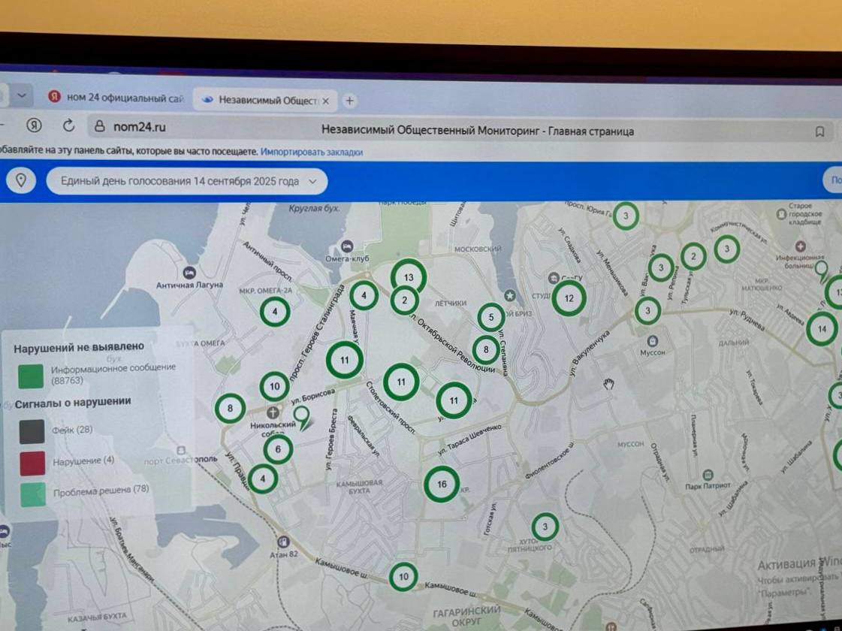
Task: Click the location pin button
Action: (x=21, y=180)
